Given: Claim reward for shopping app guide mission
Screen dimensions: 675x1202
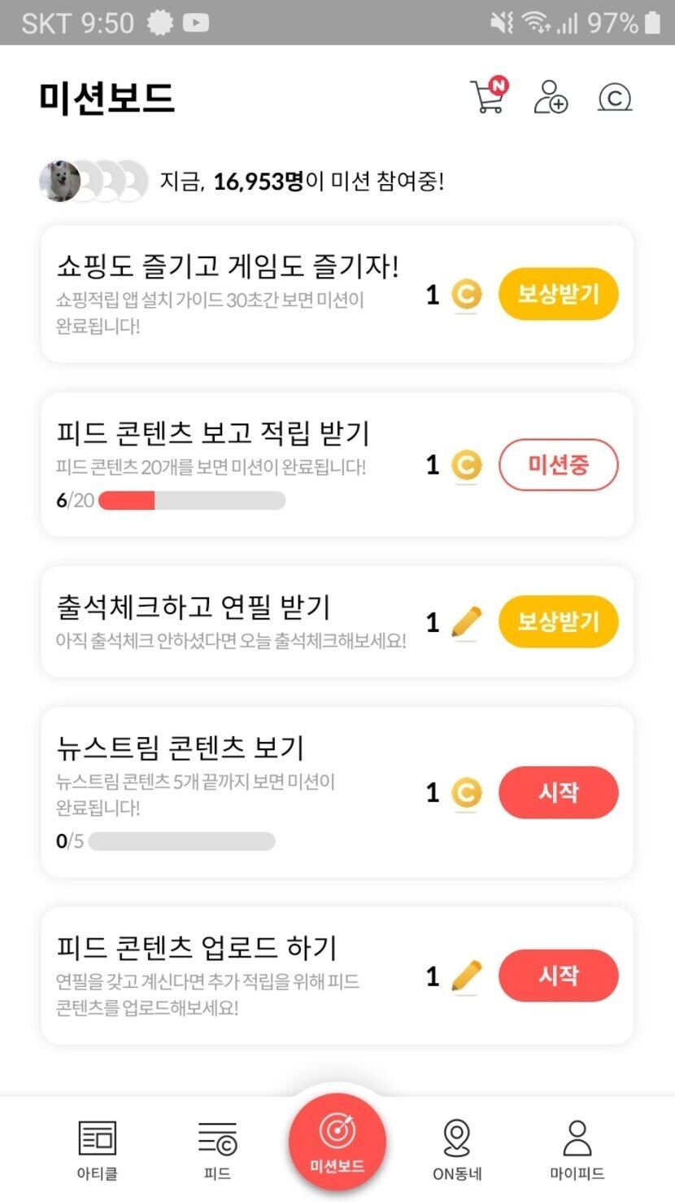Looking at the screenshot, I should click(558, 295).
